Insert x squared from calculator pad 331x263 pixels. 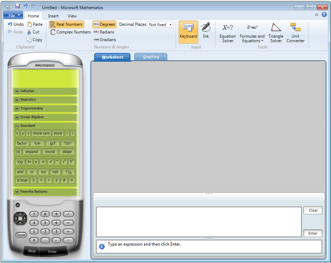50,162
